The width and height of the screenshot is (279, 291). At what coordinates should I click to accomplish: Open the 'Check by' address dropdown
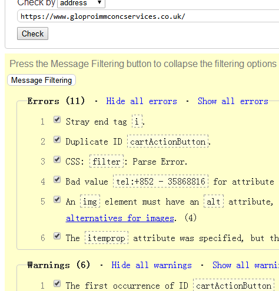point(81,3)
